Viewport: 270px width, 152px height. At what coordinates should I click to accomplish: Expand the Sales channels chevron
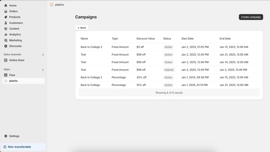pyautogui.click(x=43, y=55)
